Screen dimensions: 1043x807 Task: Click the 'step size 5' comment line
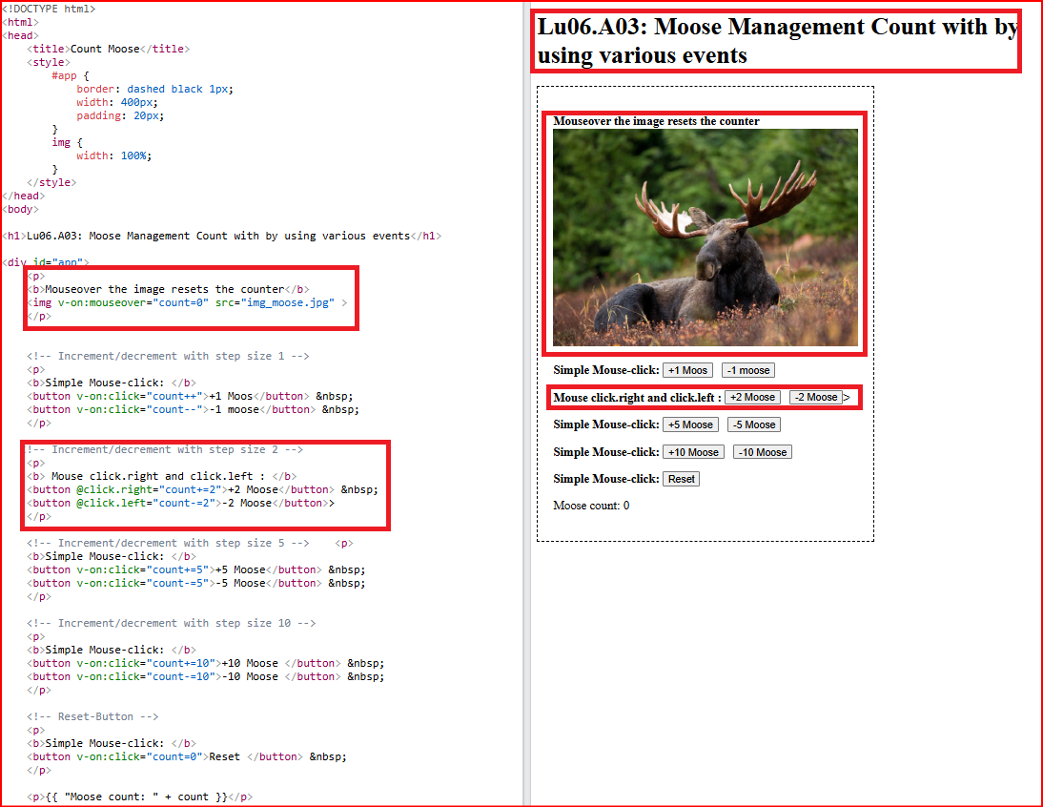tap(168, 544)
